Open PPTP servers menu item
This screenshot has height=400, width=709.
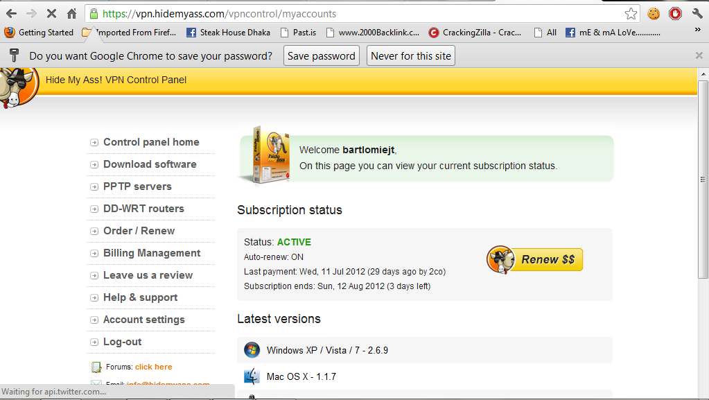click(x=137, y=186)
